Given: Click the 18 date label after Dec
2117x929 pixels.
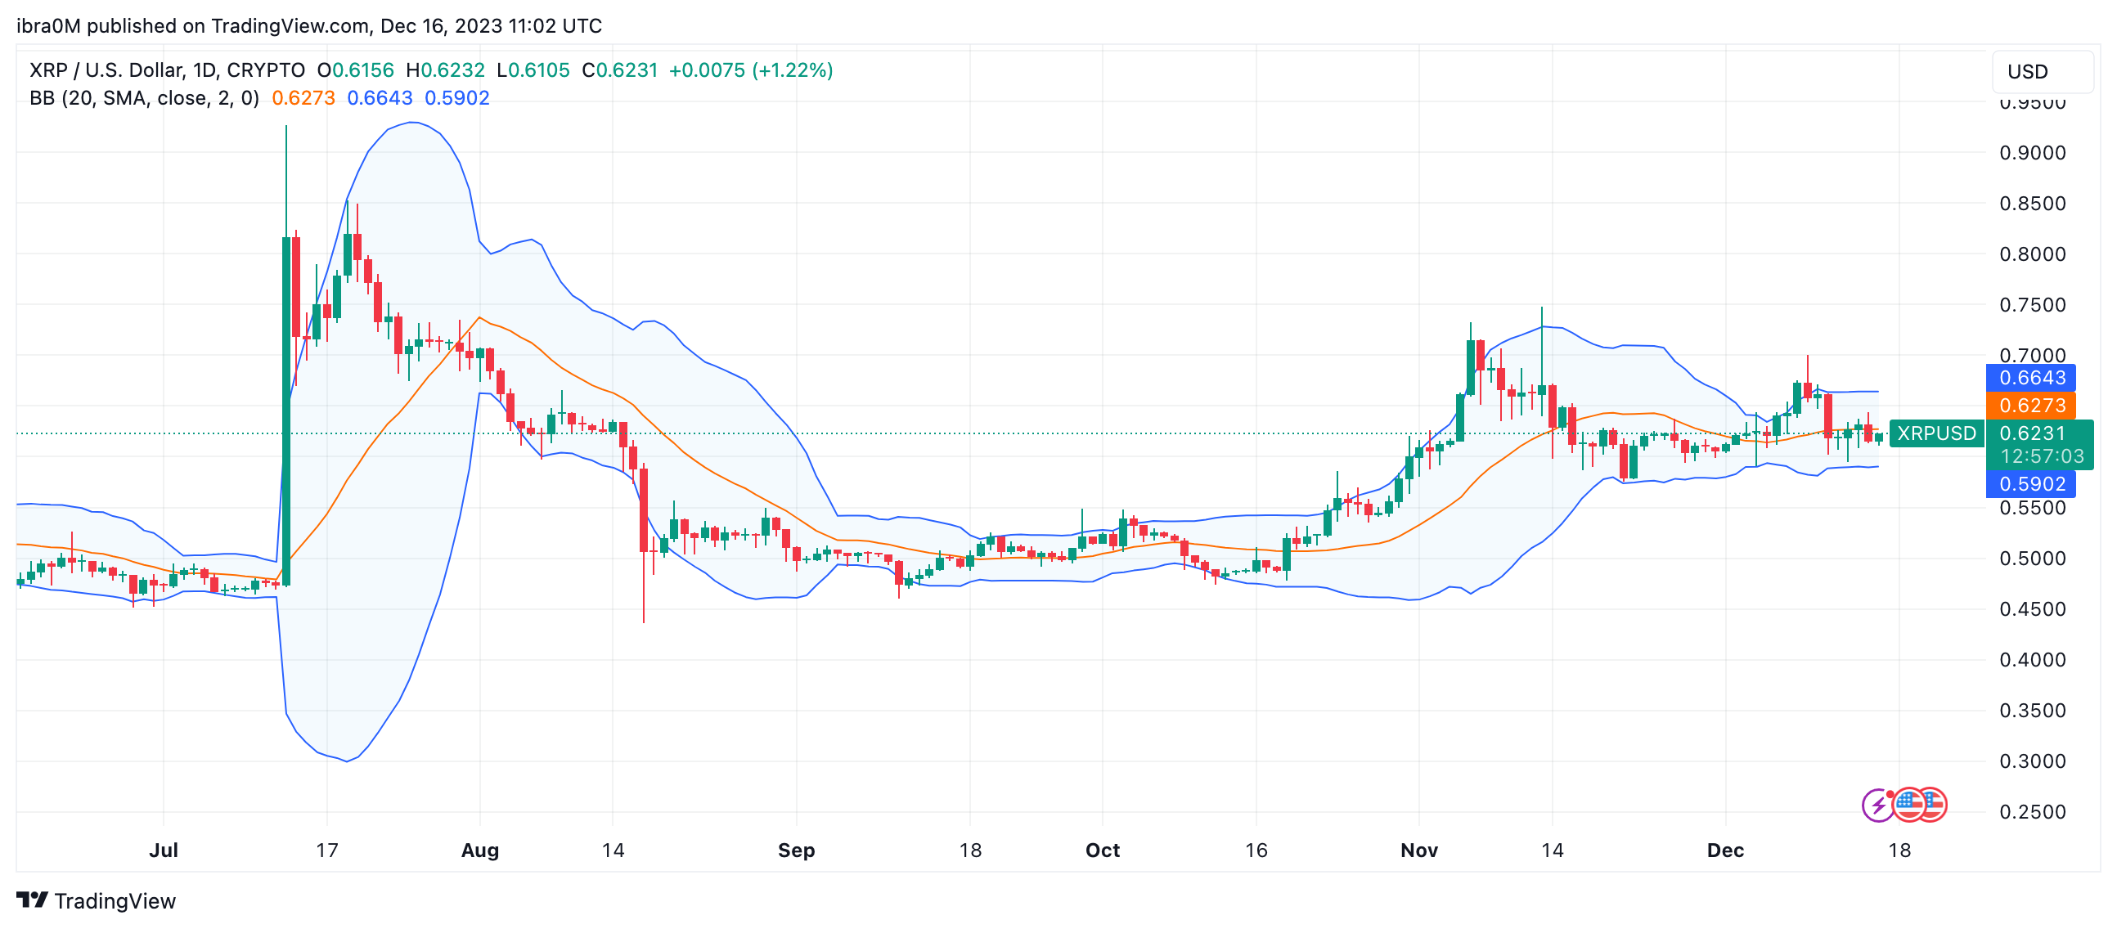Looking at the screenshot, I should point(1899,851).
